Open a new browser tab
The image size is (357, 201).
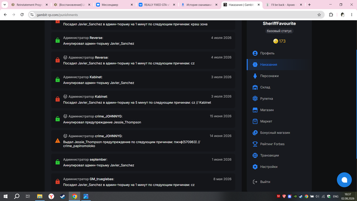(309, 4)
